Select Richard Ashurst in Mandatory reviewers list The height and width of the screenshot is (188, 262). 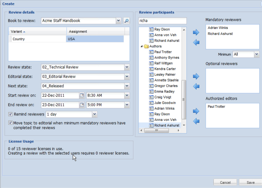click(x=220, y=34)
